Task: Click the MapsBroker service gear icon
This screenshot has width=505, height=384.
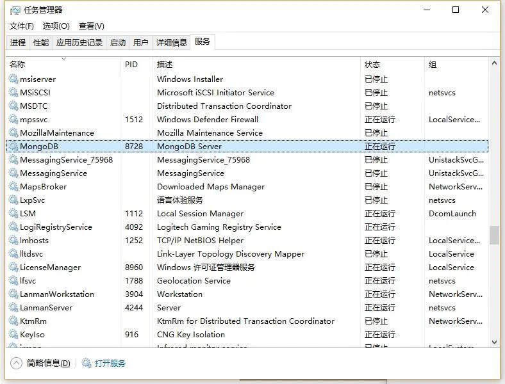Action: click(x=13, y=186)
